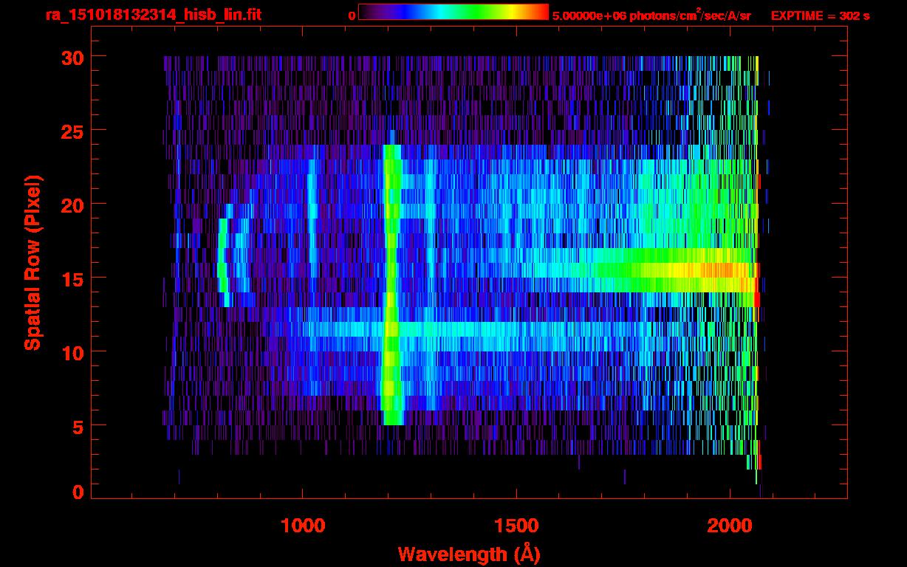Click the y-axis tick label 30

(x=73, y=57)
